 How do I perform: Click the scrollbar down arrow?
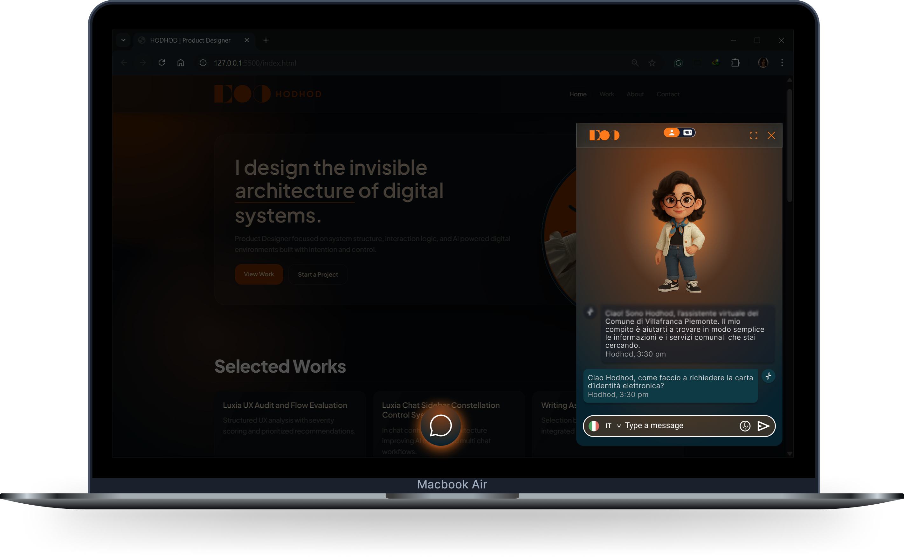click(x=790, y=453)
